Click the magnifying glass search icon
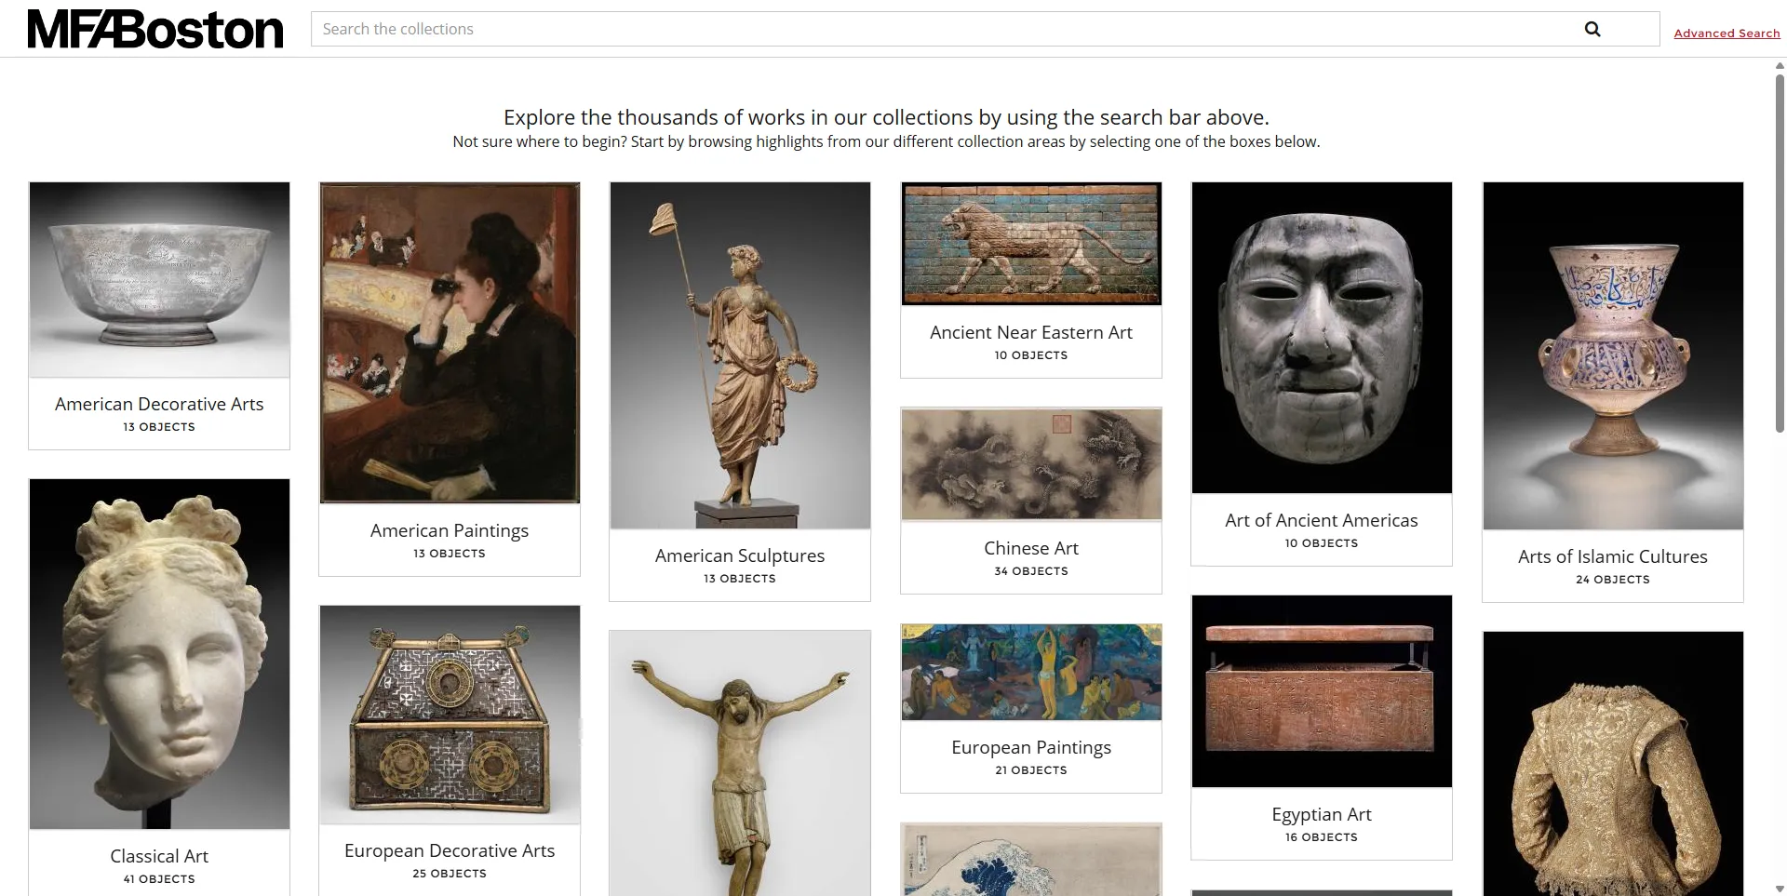The width and height of the screenshot is (1787, 896). click(x=1592, y=29)
